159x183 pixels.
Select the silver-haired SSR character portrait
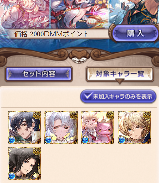(x=61, y=127)
